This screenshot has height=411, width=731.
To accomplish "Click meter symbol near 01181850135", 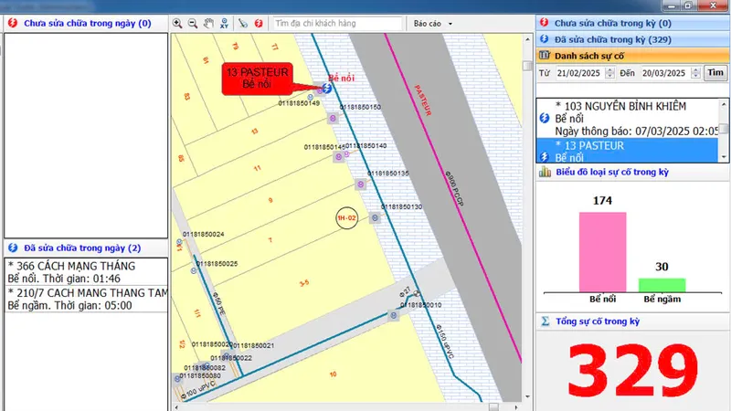I will click(x=360, y=184).
